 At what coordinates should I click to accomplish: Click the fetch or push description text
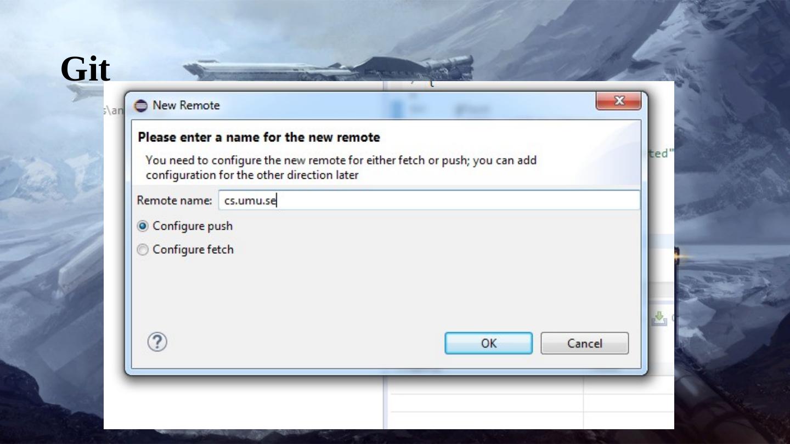[341, 168]
